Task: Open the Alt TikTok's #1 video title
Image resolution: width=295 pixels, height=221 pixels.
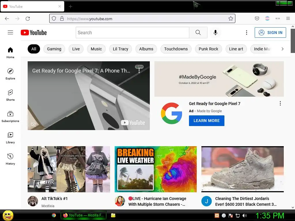Action: pyautogui.click(x=54, y=199)
